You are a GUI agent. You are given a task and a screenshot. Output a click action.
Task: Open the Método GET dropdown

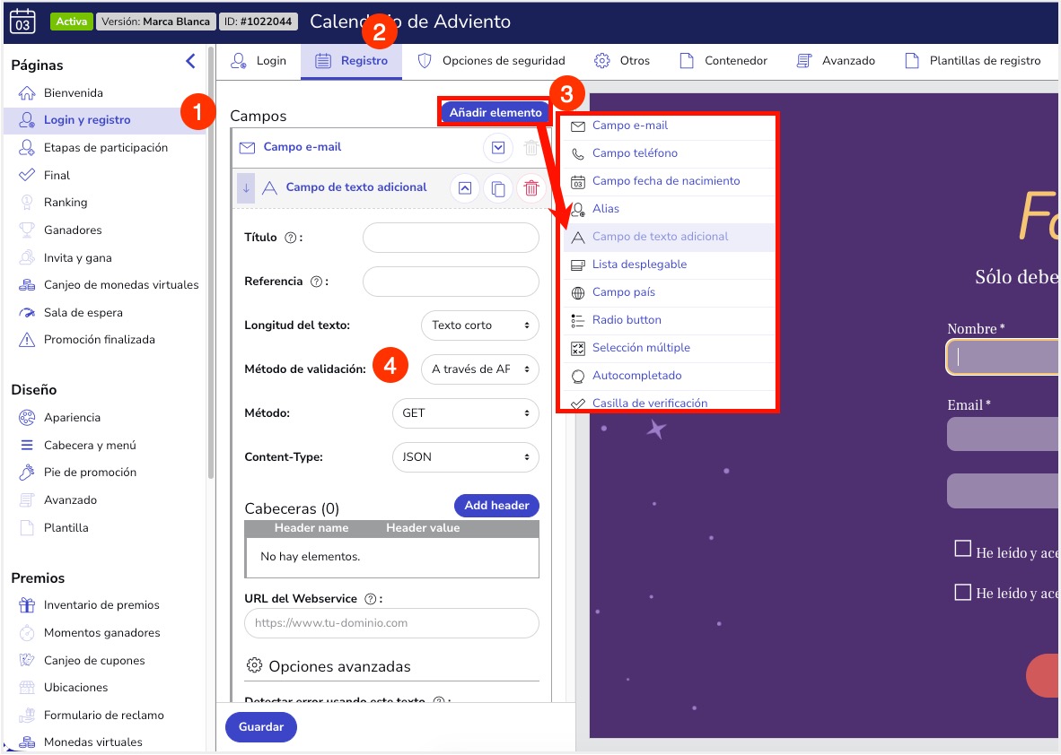pos(466,413)
